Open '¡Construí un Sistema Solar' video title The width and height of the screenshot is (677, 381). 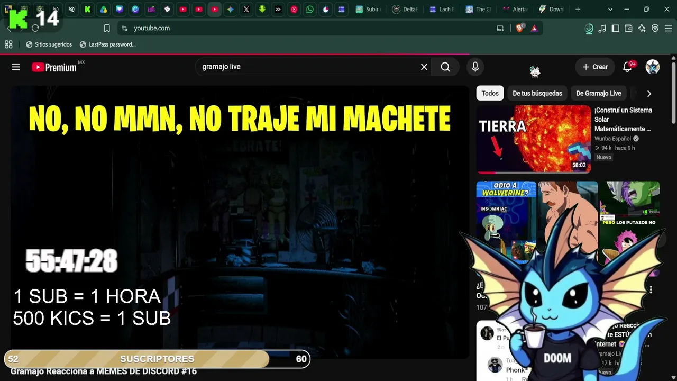[x=623, y=120]
